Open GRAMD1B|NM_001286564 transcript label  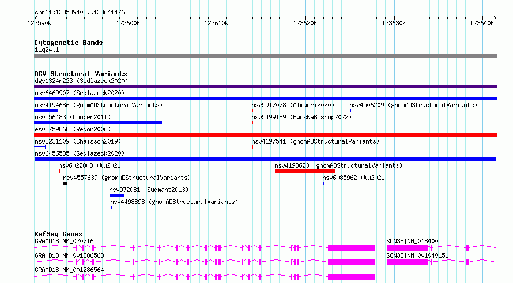coord(69,270)
